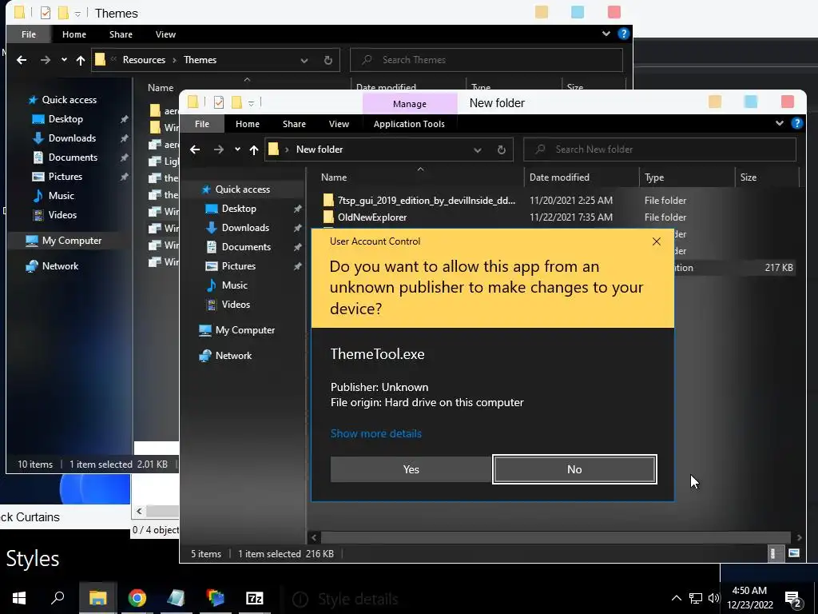The width and height of the screenshot is (818, 614).
Task: Open taskbar search
Action: coord(58,598)
